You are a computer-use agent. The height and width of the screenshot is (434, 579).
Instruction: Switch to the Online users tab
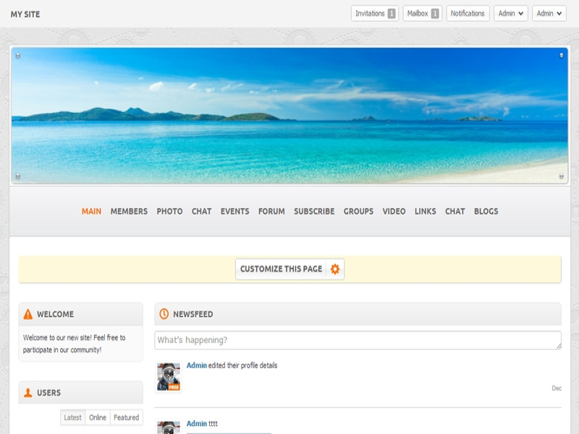97,417
